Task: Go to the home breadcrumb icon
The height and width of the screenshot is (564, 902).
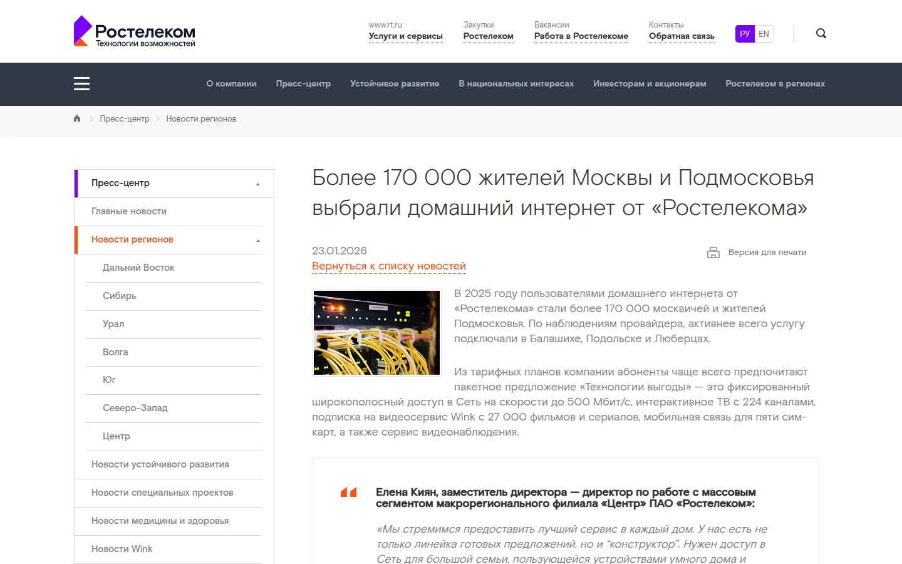Action: [77, 118]
